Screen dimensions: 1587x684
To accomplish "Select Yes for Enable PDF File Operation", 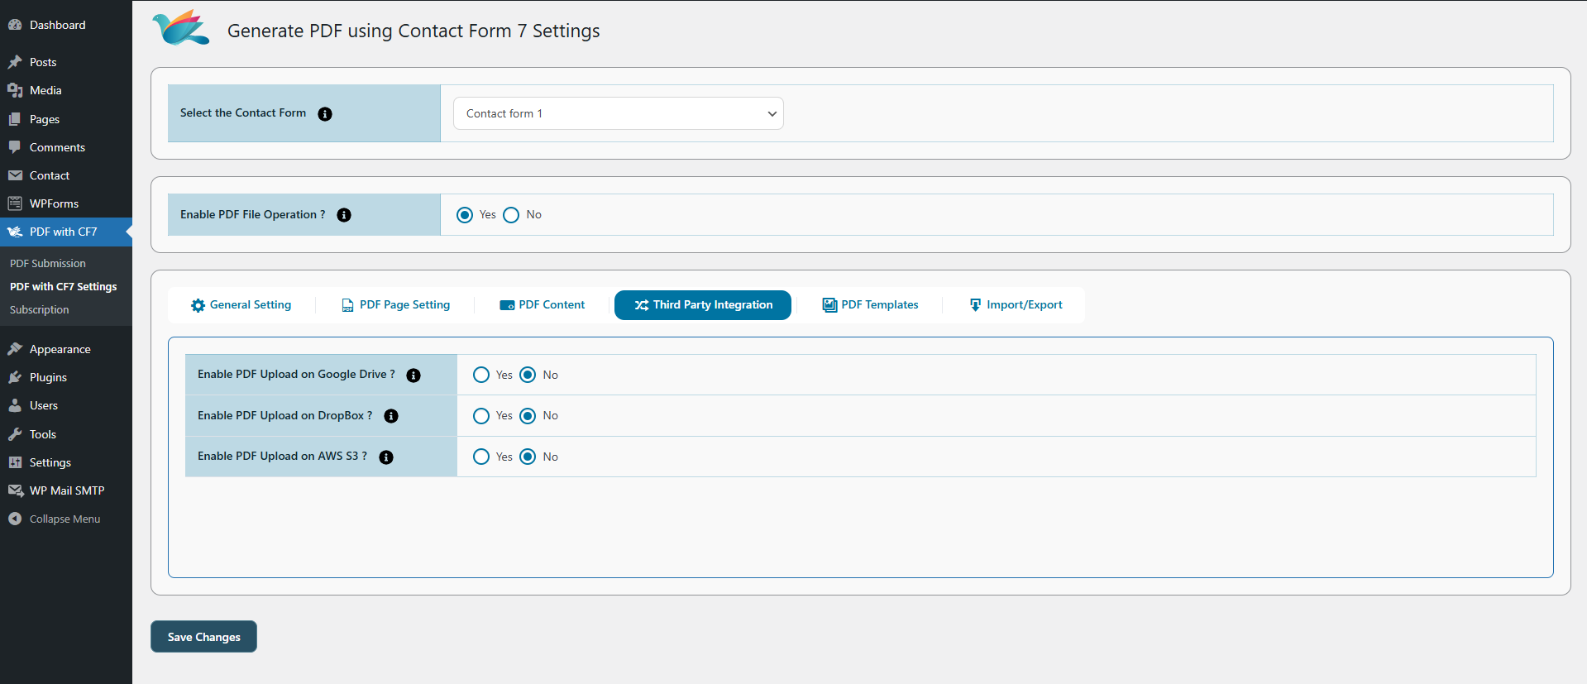I will tap(465, 215).
